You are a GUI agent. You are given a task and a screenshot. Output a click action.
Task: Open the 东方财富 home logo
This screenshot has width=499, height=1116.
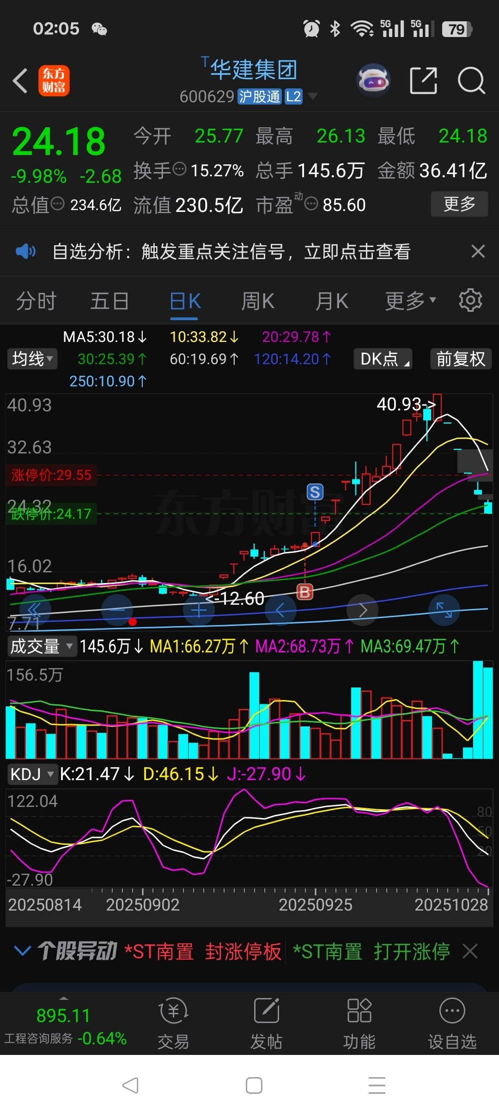(54, 81)
